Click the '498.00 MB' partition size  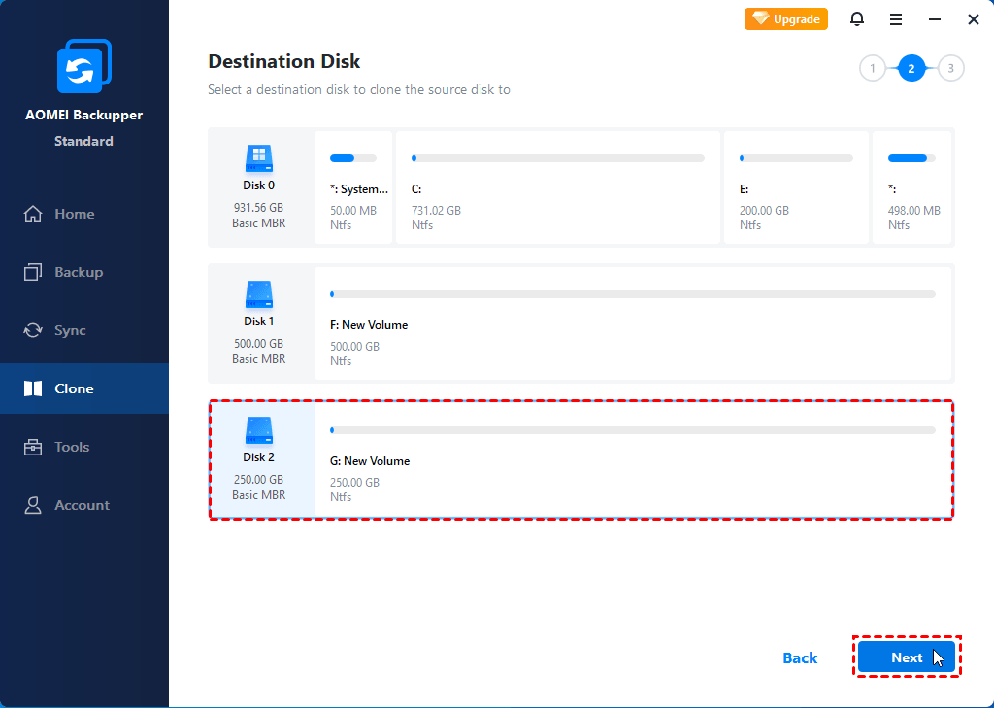point(914,211)
